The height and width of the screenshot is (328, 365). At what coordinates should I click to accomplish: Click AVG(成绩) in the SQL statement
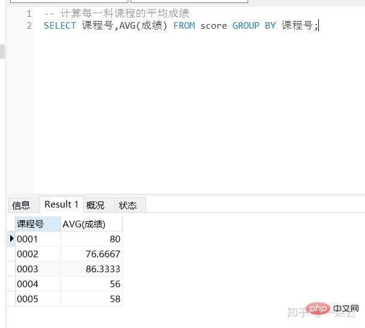(x=143, y=26)
